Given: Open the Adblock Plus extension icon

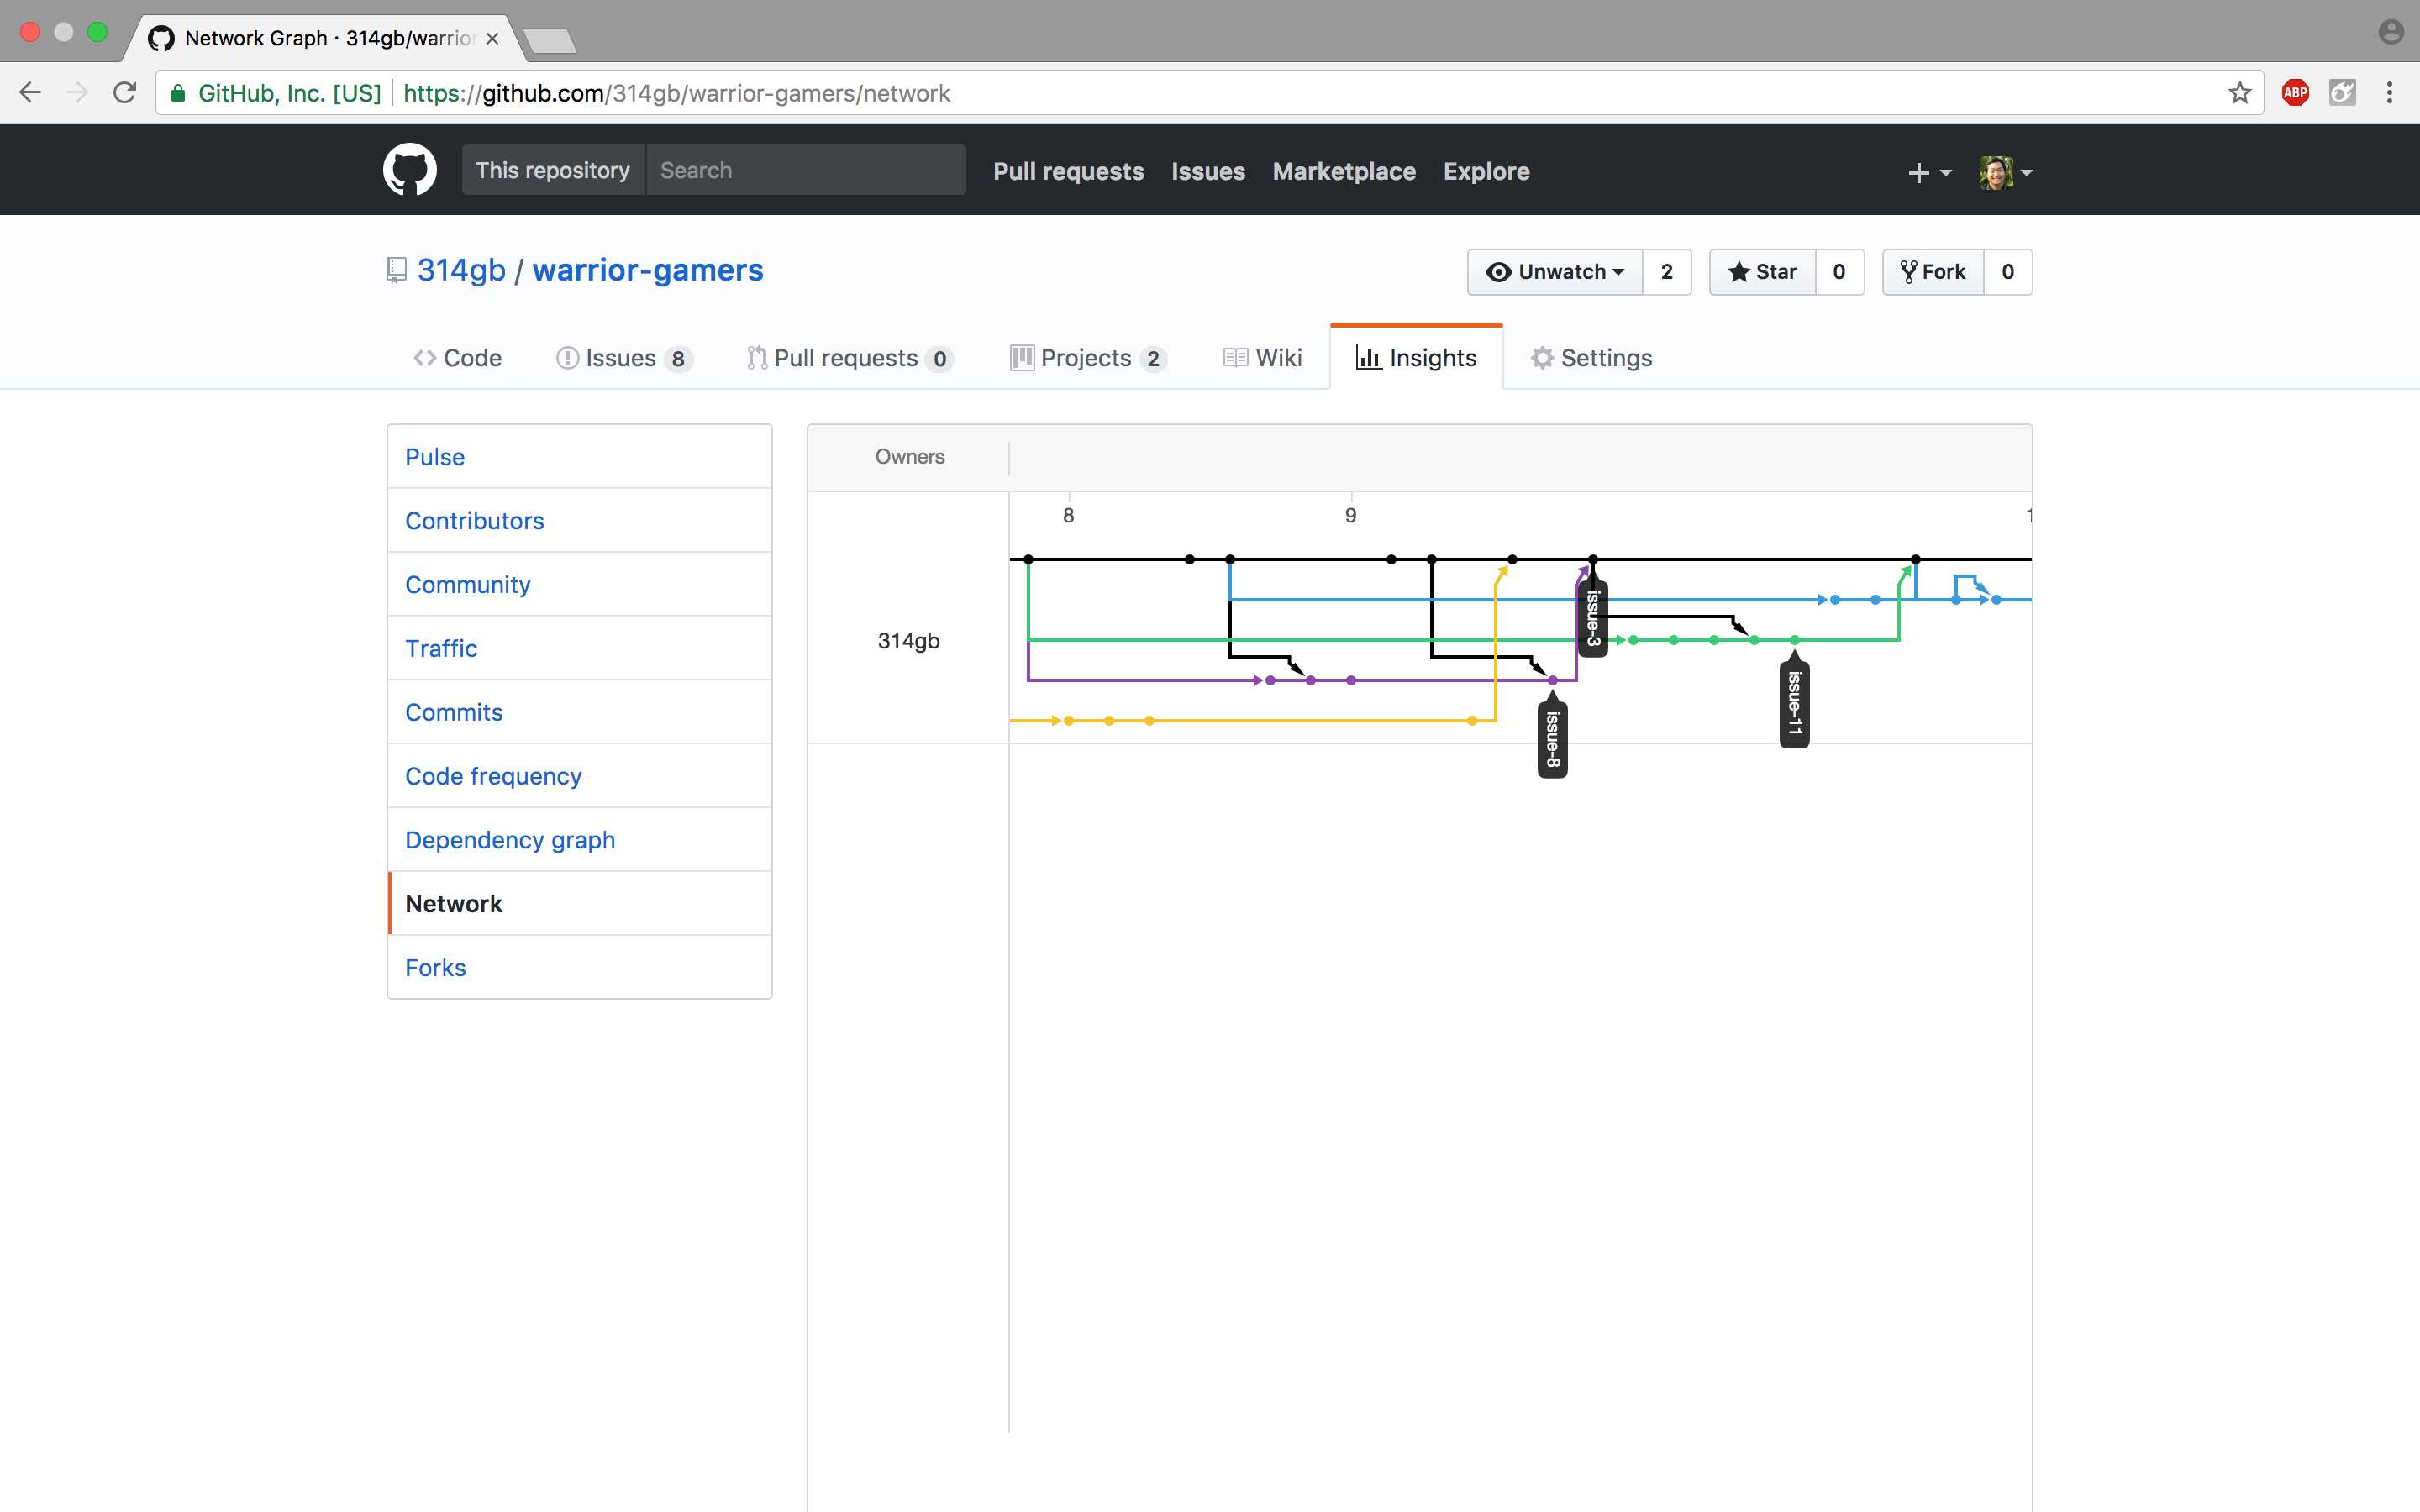Looking at the screenshot, I should (x=2295, y=93).
